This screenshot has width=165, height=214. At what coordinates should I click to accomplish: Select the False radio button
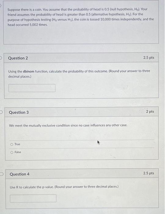pos(12,152)
